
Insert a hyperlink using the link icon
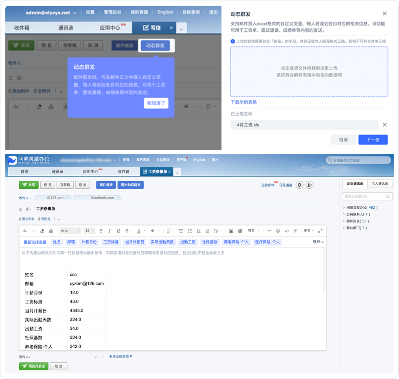tap(296, 231)
